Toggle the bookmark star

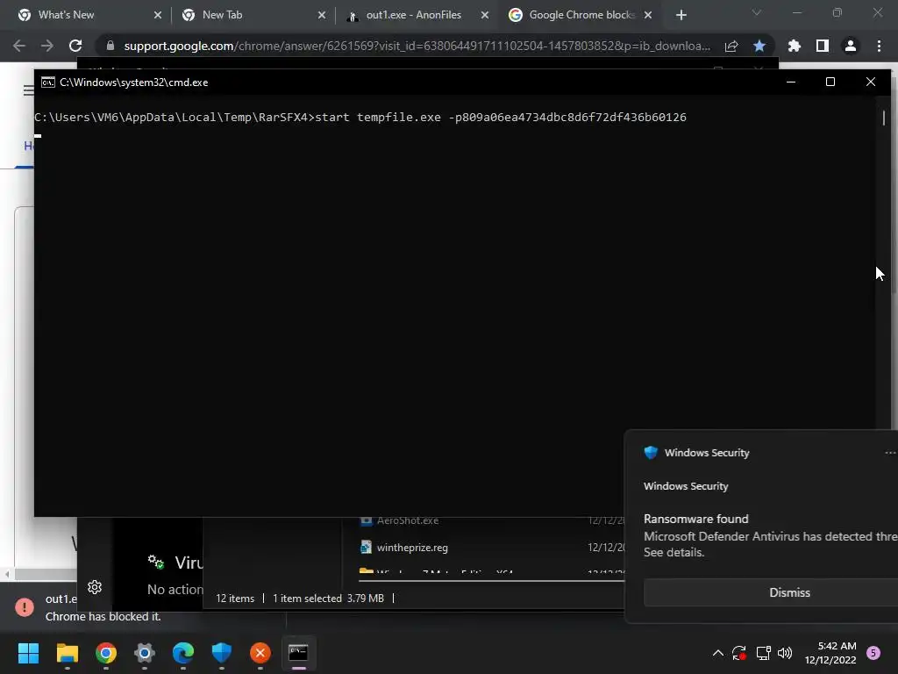coord(759,46)
